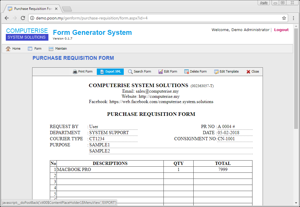The image size is (300, 207).
Task: Reload the page with the refresh icon
Action: click(x=23, y=18)
